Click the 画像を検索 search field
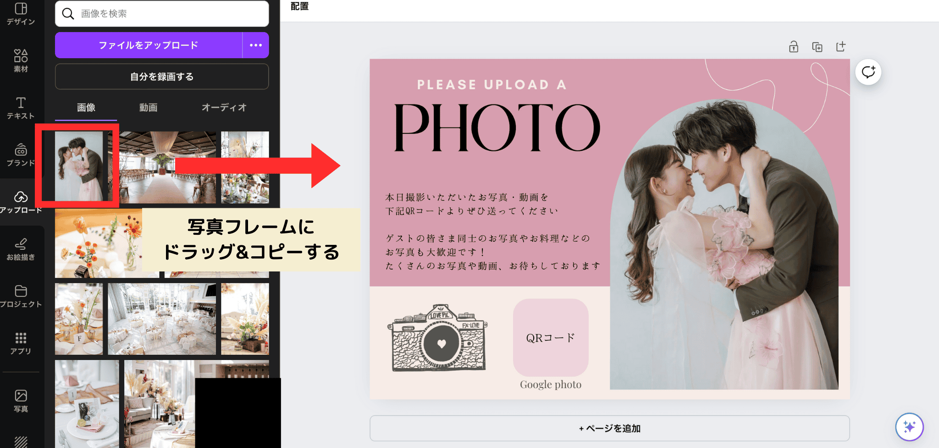This screenshot has width=939, height=448. [170, 14]
